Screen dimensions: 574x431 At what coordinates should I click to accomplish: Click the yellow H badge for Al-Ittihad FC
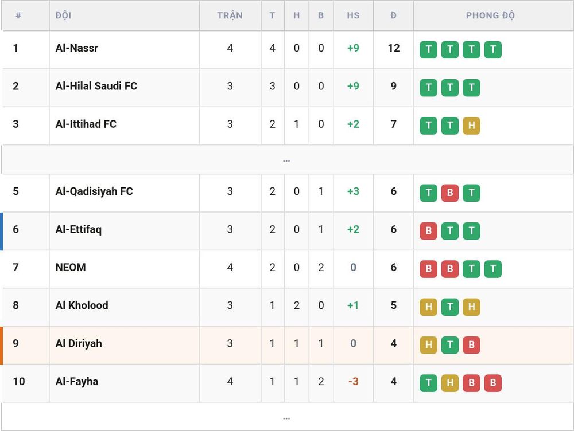471,126
